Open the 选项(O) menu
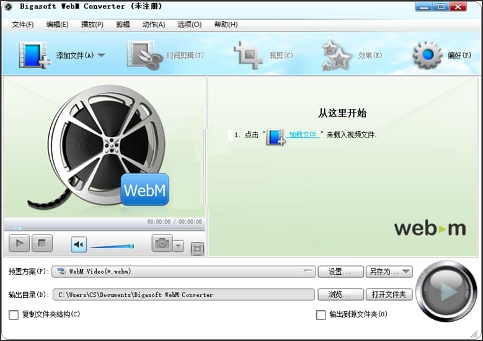483x341 pixels. click(190, 25)
